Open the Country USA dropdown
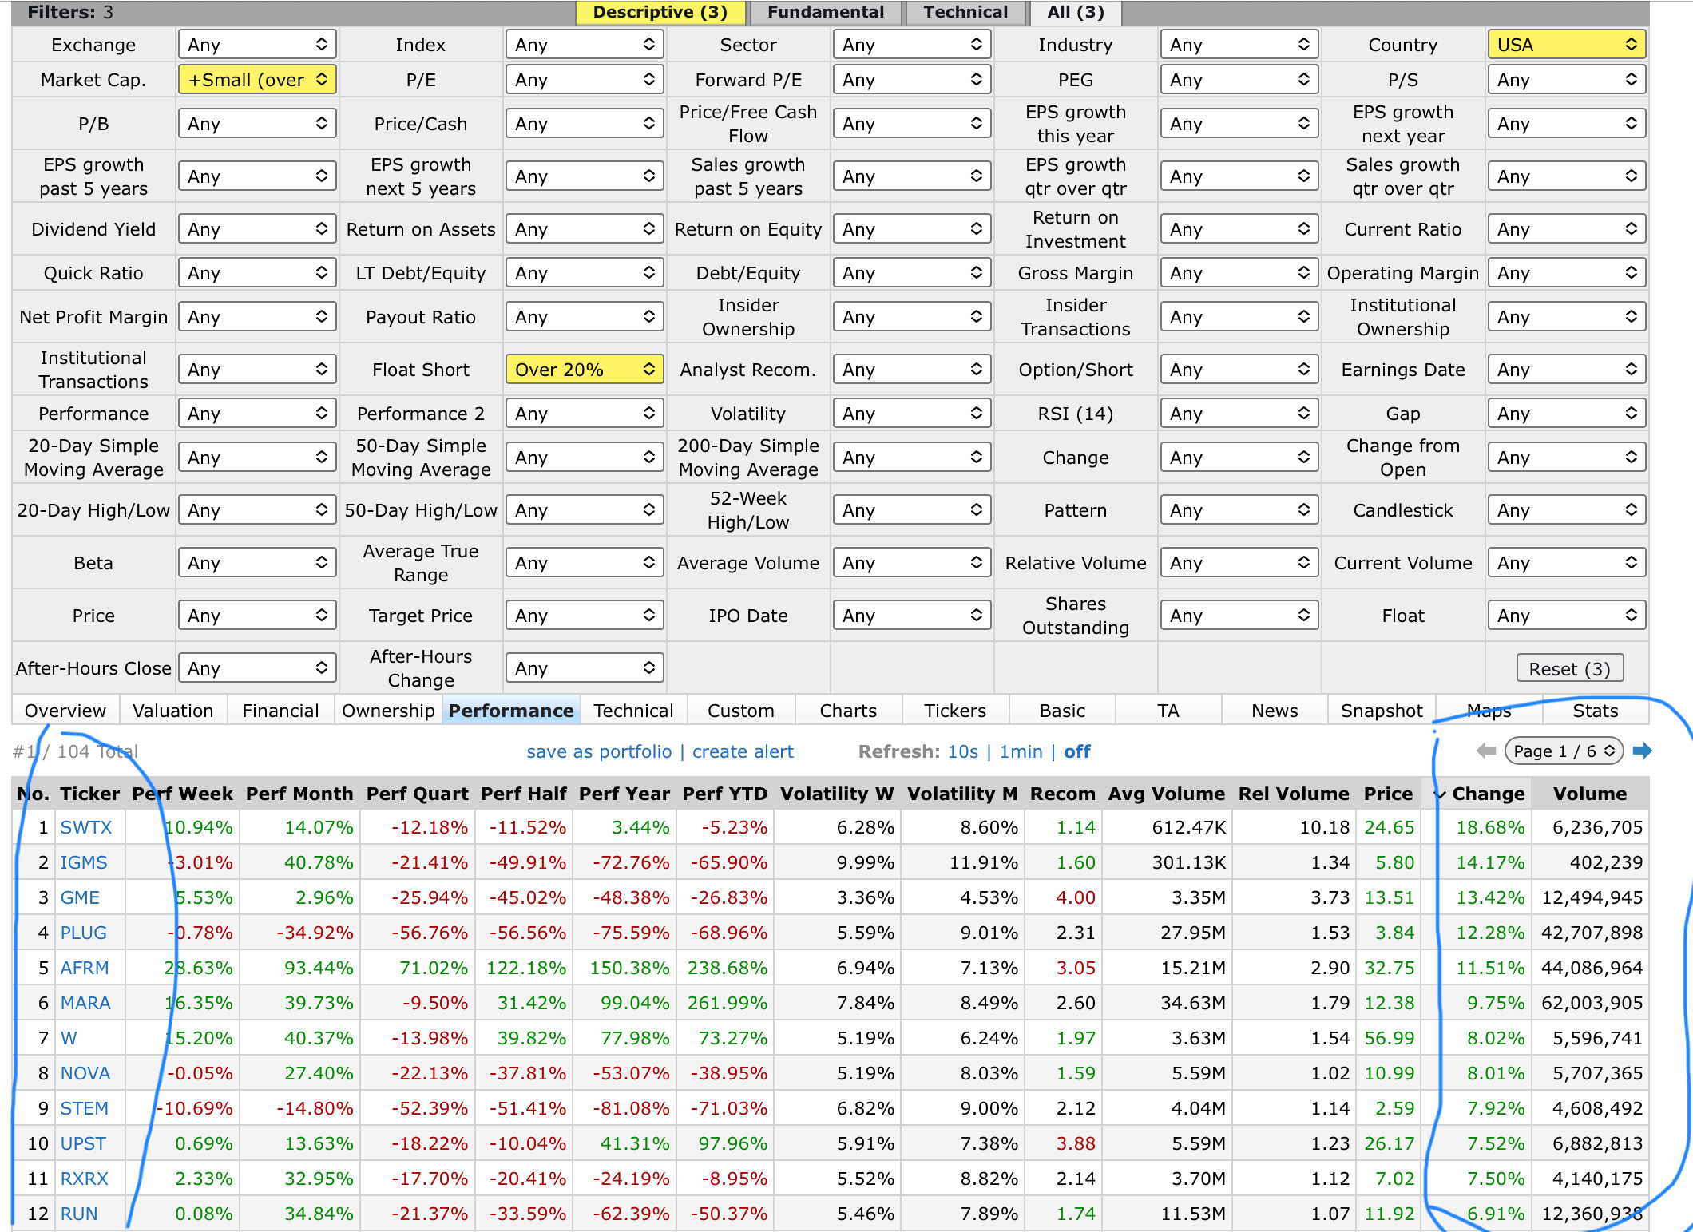The height and width of the screenshot is (1232, 1693). coord(1567,45)
